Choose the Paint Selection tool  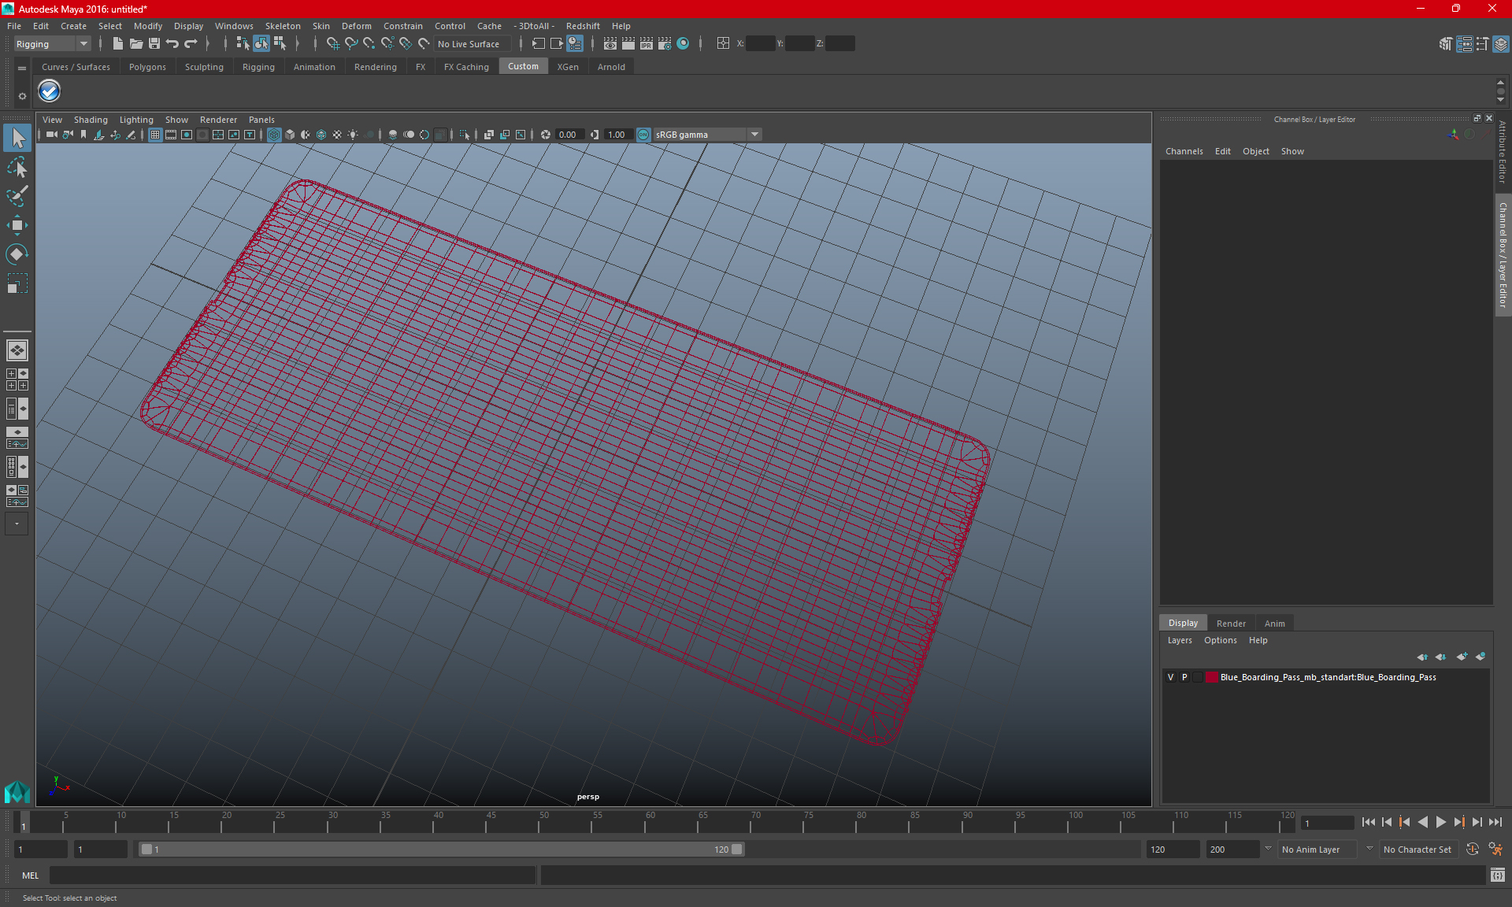click(x=17, y=196)
